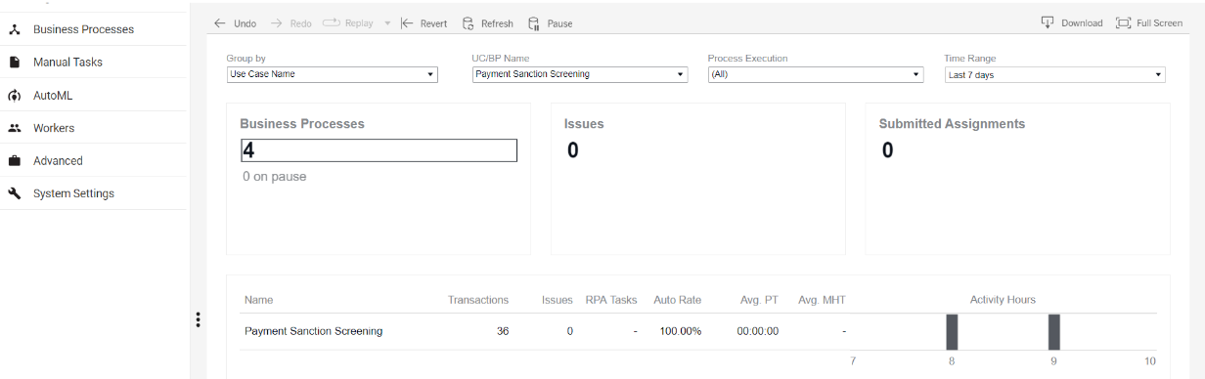Click Undo in the toolbar
1205x379 pixels.
click(235, 23)
